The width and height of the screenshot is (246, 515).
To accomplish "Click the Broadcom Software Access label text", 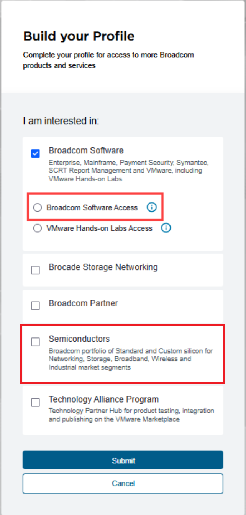I will pyautogui.click(x=92, y=208).
